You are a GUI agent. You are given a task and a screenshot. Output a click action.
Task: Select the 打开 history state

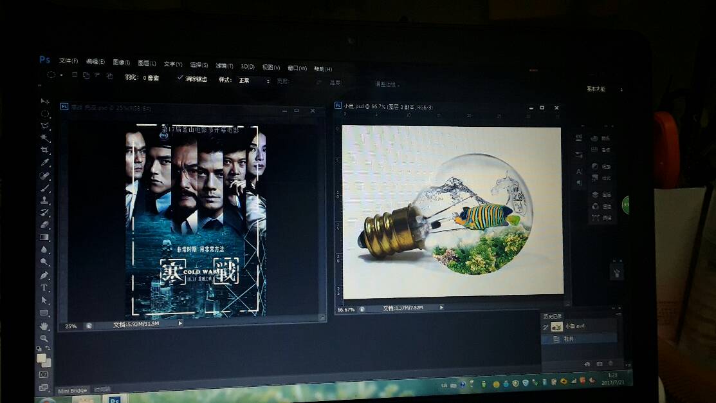click(x=579, y=339)
